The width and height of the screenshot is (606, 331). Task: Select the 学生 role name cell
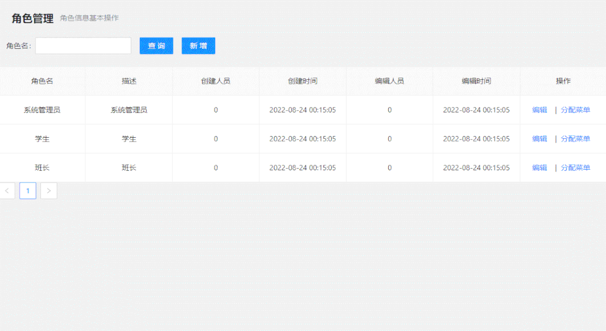tap(42, 139)
